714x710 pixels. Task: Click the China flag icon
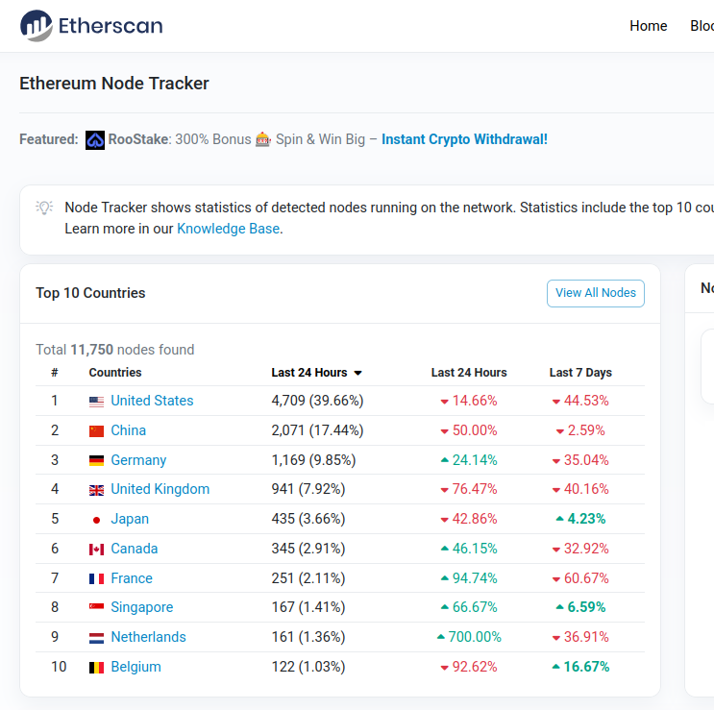[96, 431]
